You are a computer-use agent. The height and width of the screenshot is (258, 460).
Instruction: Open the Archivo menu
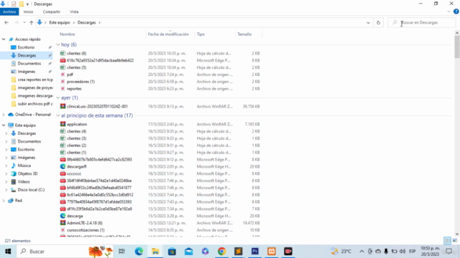(9, 11)
